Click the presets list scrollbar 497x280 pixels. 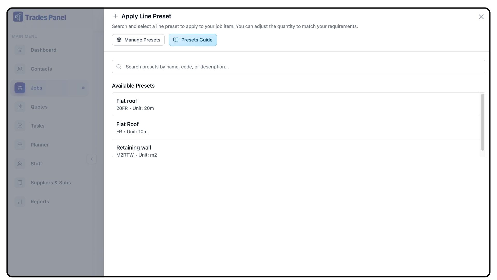[482, 122]
